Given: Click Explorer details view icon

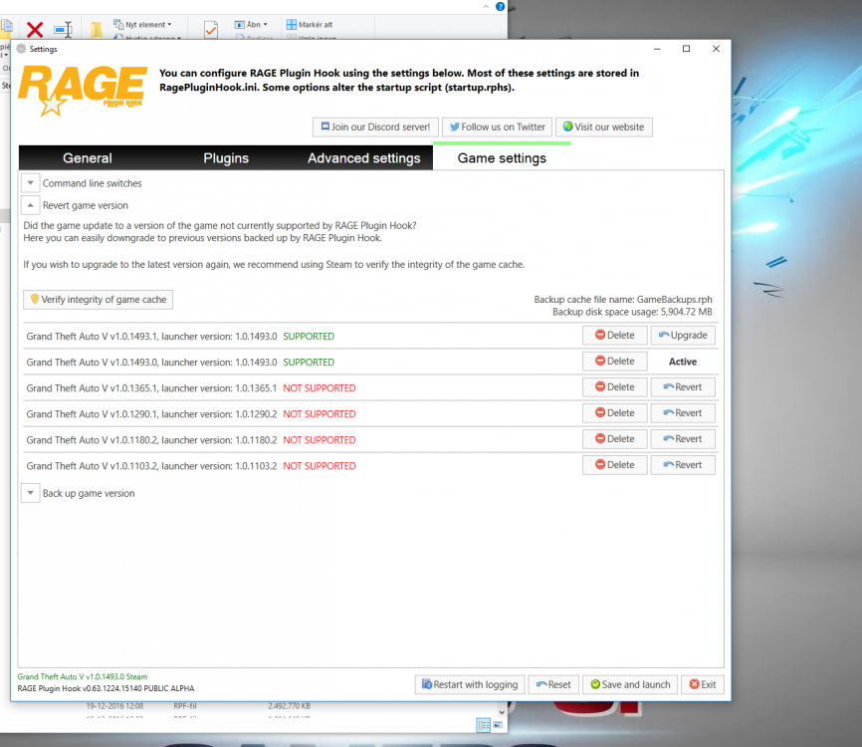Looking at the screenshot, I should (x=484, y=725).
